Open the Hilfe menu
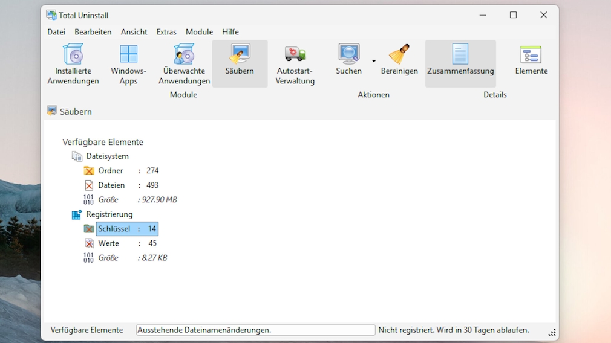Viewport: 611px width, 343px height. click(230, 32)
